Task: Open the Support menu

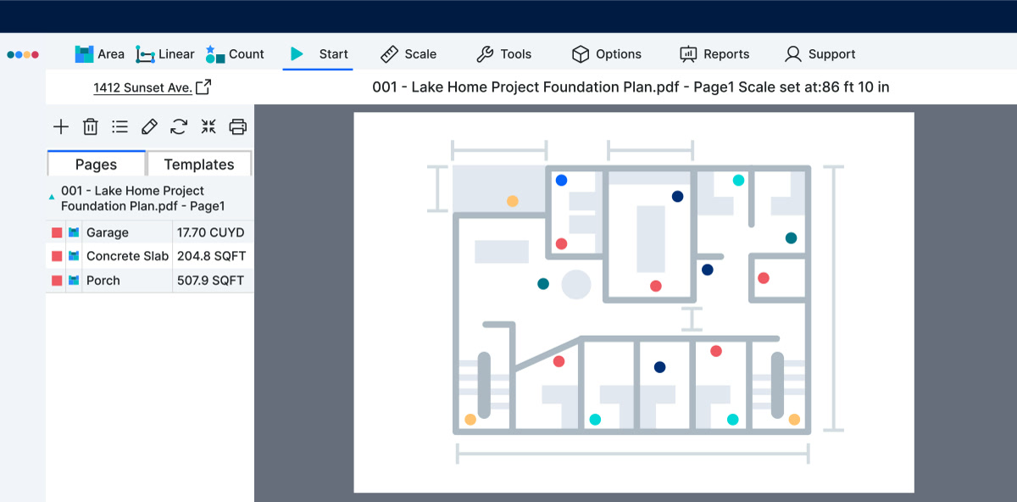Action: click(820, 54)
